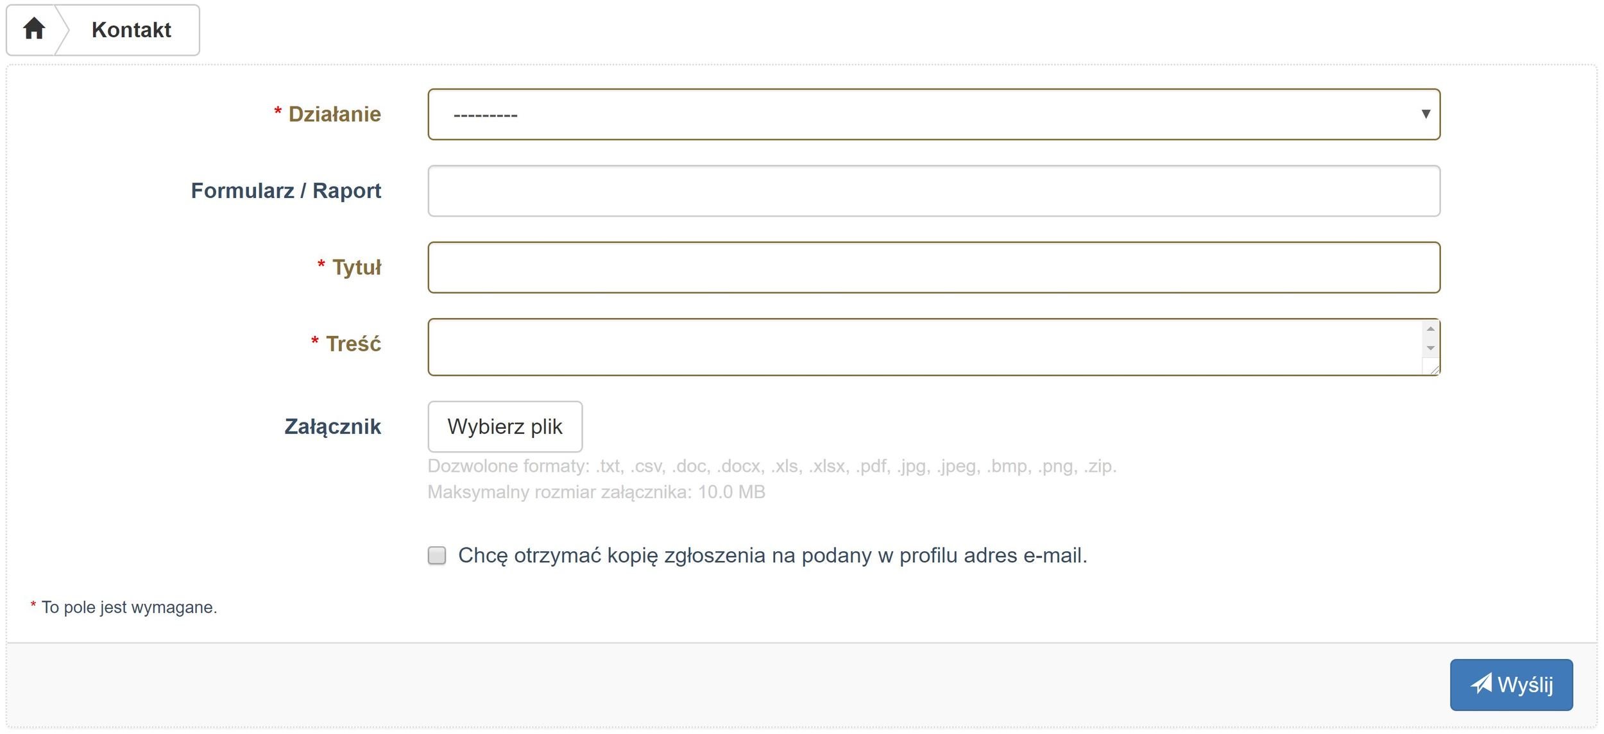1604x734 pixels.
Task: Focus the Formularz / Raport input field
Action: click(x=934, y=191)
